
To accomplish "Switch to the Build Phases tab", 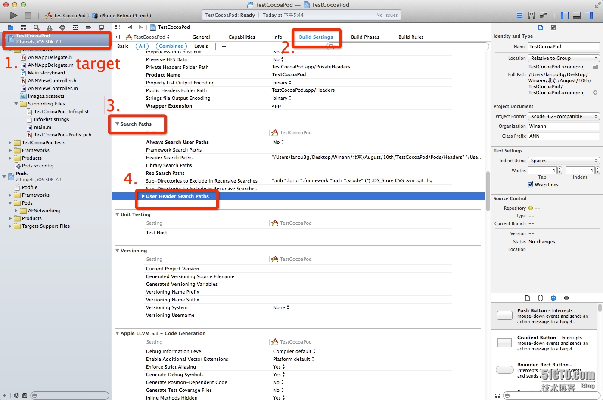I will click(x=365, y=37).
